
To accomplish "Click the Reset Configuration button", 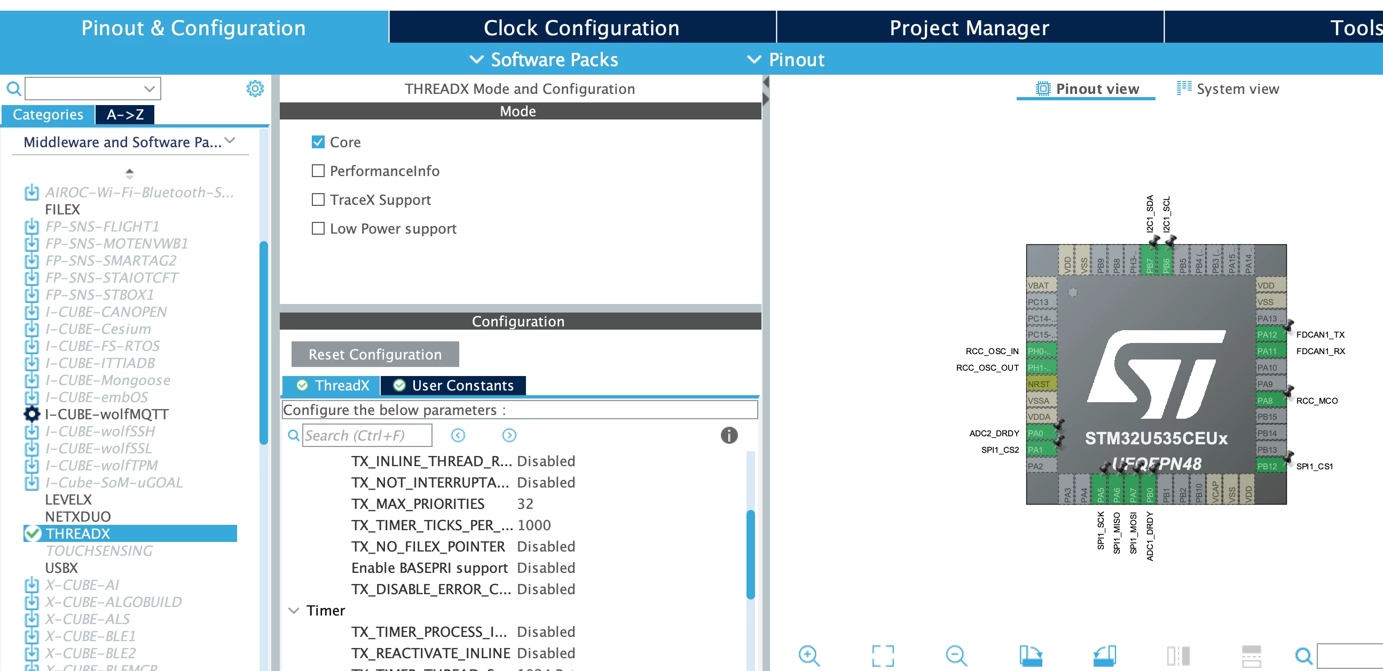I will tap(375, 354).
